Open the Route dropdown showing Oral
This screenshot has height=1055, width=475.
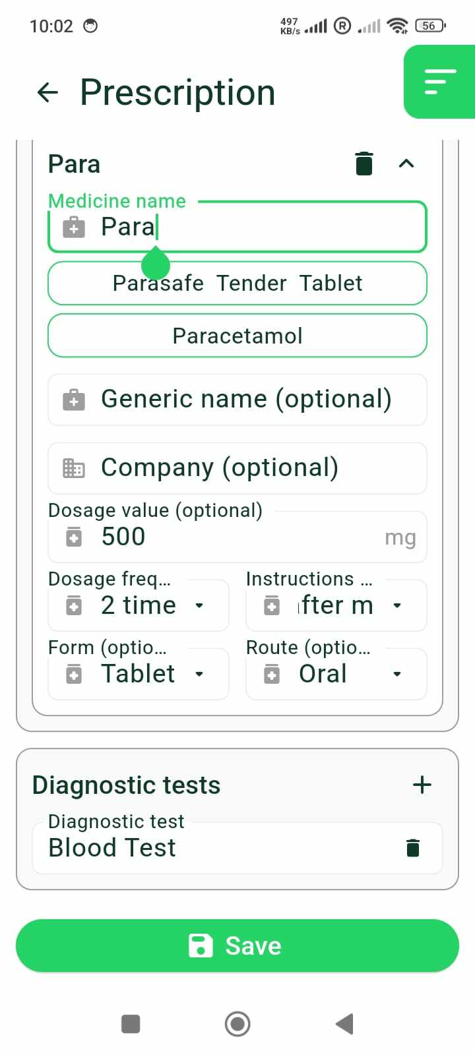336,674
